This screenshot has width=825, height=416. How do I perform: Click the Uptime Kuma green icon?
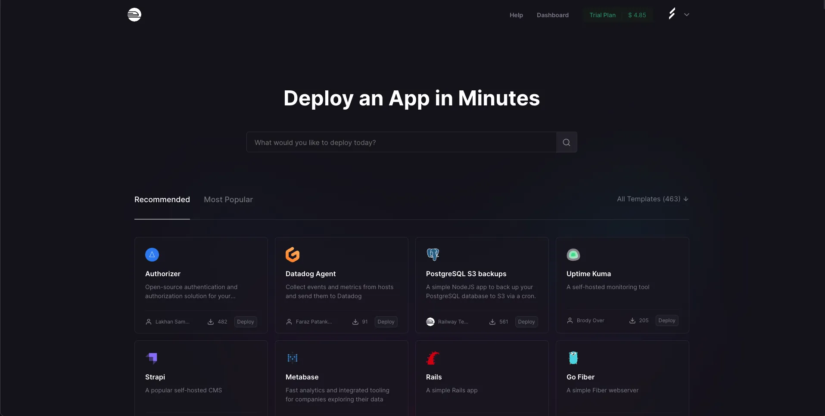click(x=573, y=255)
